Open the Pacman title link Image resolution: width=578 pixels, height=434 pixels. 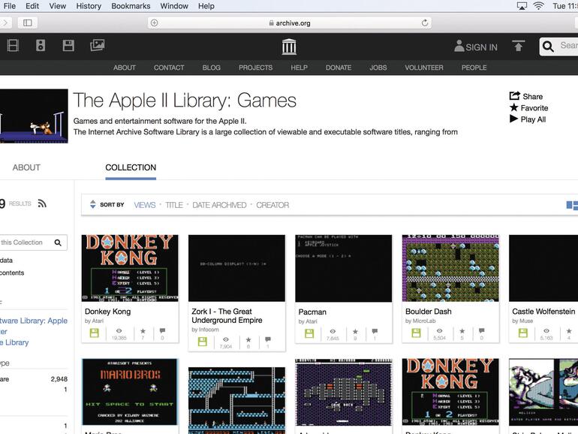click(x=312, y=312)
